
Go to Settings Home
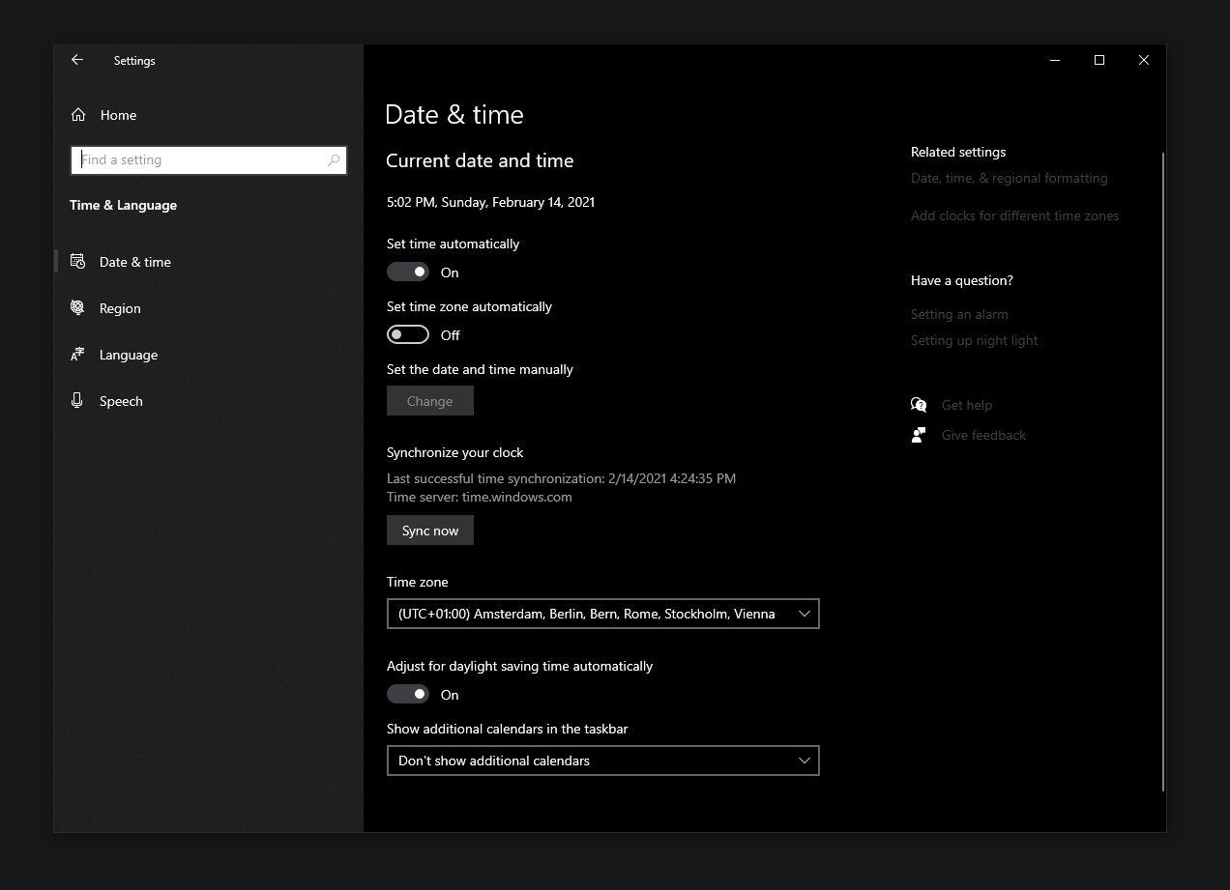[209, 115]
